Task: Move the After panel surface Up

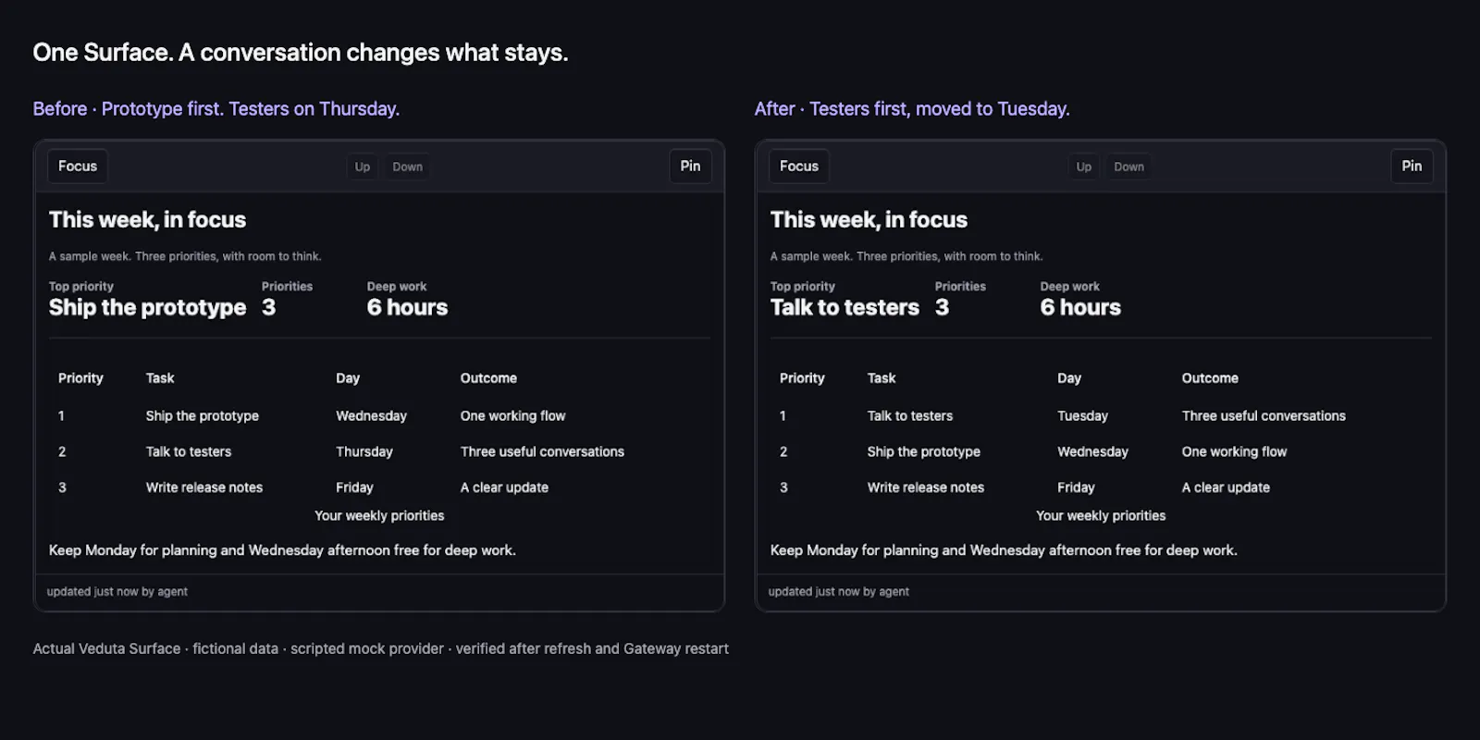Action: point(1084,166)
